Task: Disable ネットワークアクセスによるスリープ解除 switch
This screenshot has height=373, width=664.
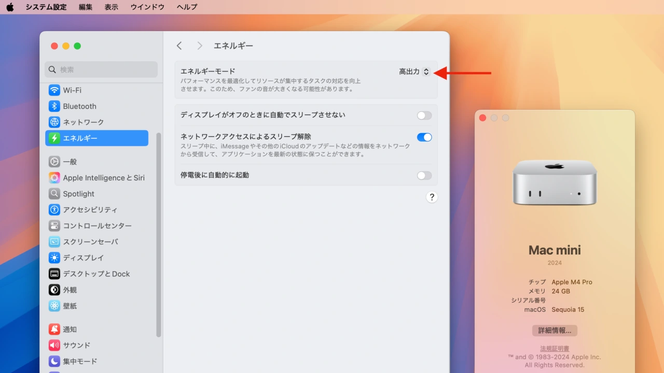Action: coord(424,137)
